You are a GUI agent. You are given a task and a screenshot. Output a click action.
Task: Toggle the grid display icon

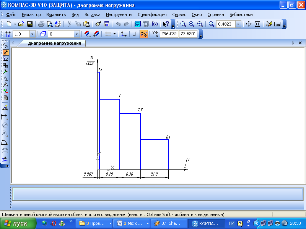(108, 34)
